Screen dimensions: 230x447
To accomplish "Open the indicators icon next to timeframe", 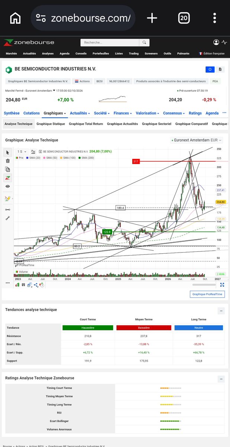I will pos(33,152).
